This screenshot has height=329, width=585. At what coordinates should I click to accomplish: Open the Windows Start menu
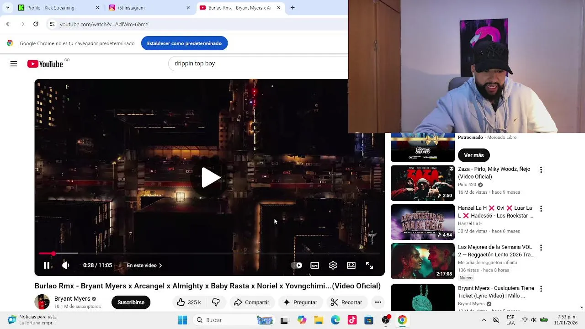182,320
